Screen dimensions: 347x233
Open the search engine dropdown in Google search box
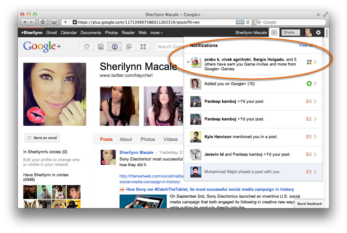click(259, 22)
